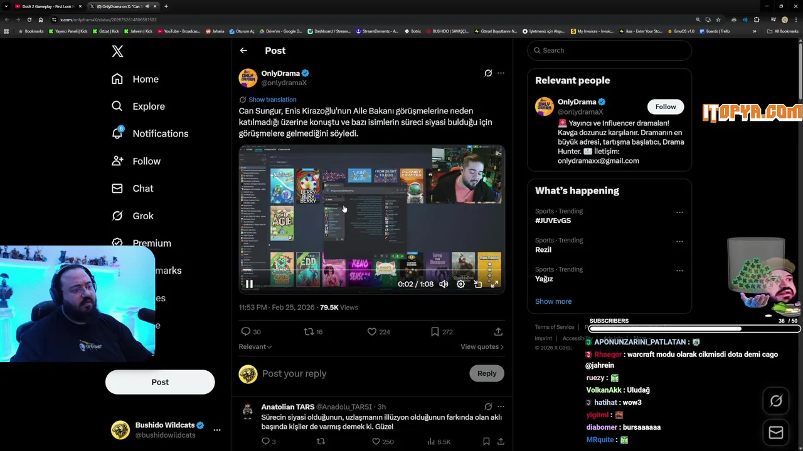The height and width of the screenshot is (451, 803).
Task: Open floating Grok button
Action: (776, 401)
